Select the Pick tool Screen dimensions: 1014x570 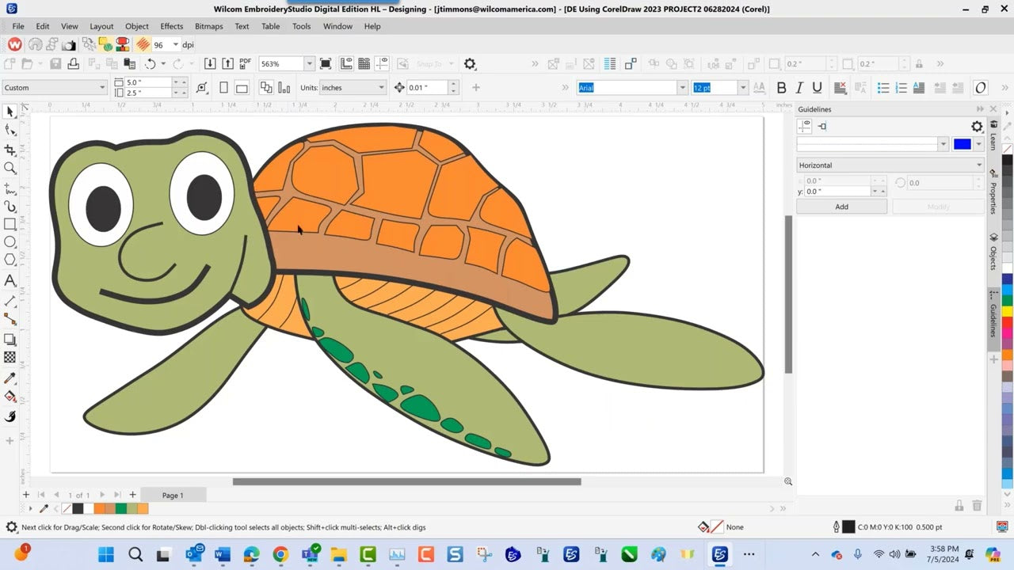10,112
